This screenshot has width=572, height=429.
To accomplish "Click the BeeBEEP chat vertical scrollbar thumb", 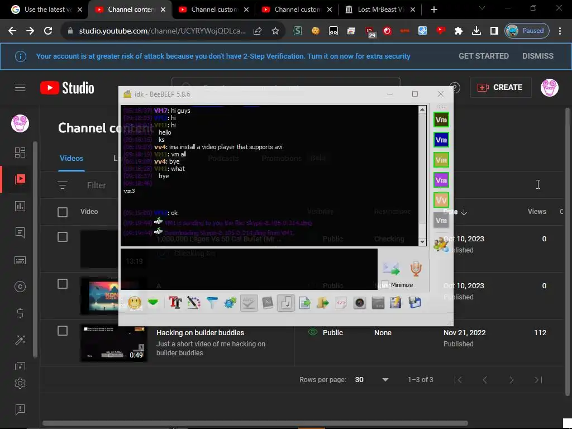I will [x=422, y=168].
